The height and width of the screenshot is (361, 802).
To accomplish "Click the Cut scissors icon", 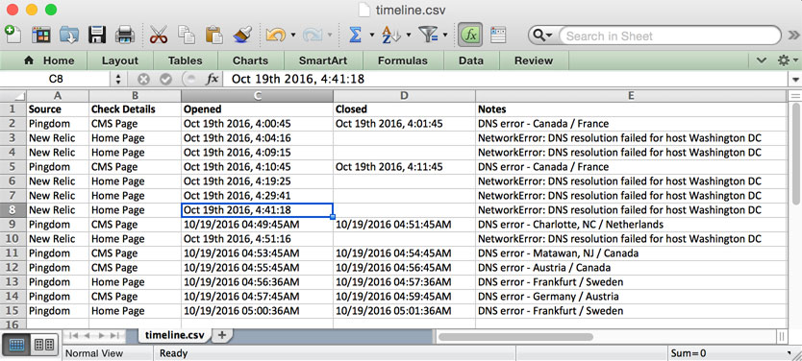I will click(159, 36).
